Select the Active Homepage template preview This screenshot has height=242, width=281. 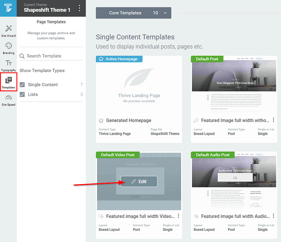(139, 87)
